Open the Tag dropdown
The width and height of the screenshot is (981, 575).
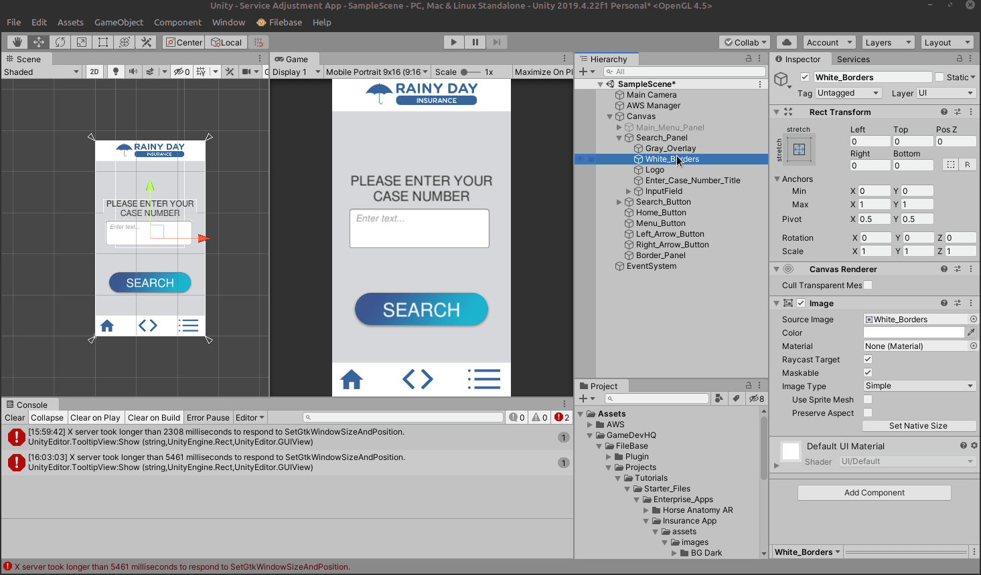848,93
